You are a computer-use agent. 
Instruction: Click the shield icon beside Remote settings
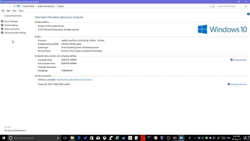pos(2,25)
